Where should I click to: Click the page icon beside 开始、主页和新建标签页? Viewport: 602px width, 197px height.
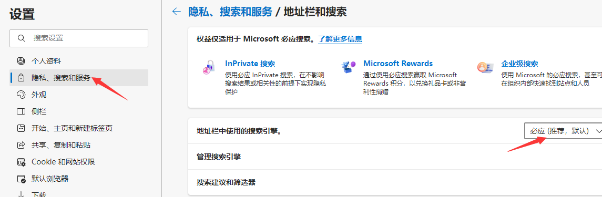click(21, 128)
